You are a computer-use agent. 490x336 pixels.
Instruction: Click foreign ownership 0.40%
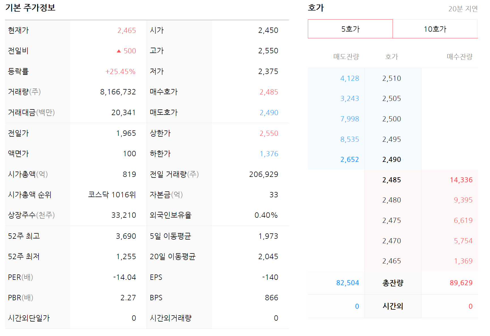(x=266, y=215)
